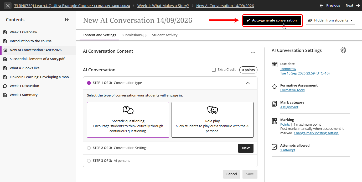
Task: Open 5 Essential Elements of a Story.pdf
Action: click(x=37, y=59)
